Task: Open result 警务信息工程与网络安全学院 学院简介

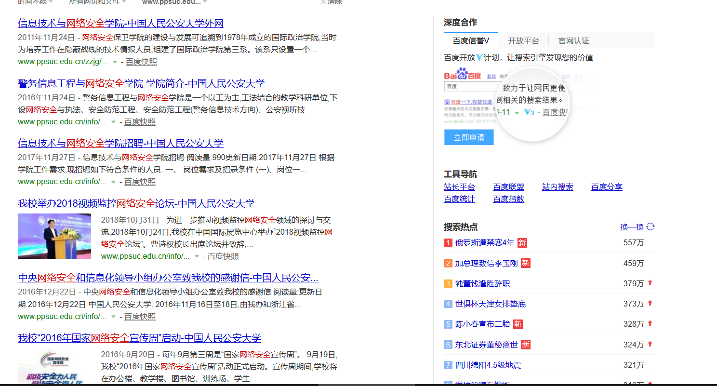Action: point(141,83)
